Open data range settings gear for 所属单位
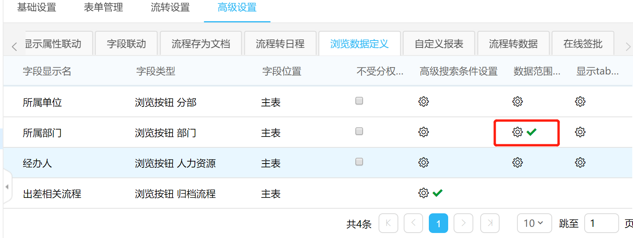 (517, 101)
